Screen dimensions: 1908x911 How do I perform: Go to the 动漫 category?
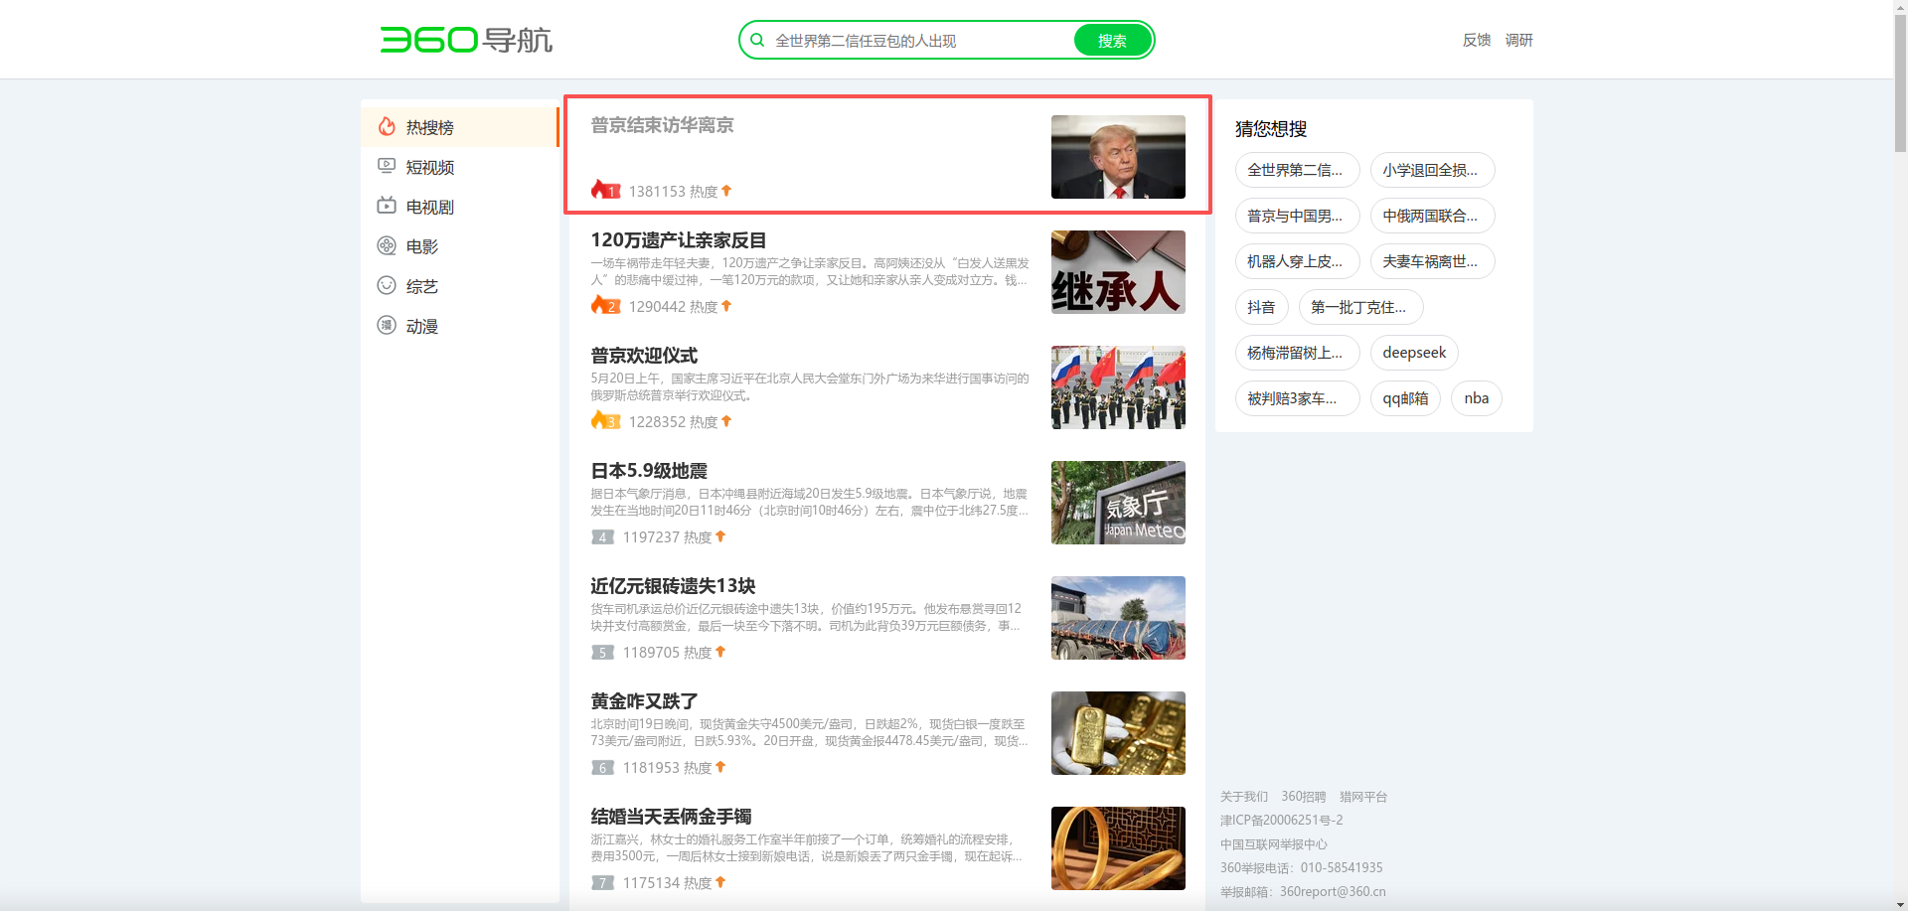(x=459, y=326)
